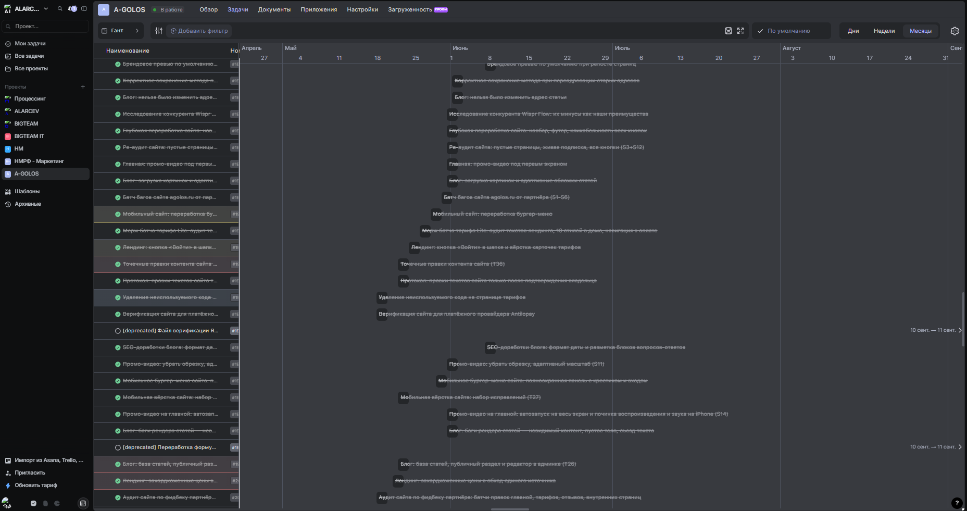Open the Гант view selector
This screenshot has height=511, width=967.
pos(121,31)
